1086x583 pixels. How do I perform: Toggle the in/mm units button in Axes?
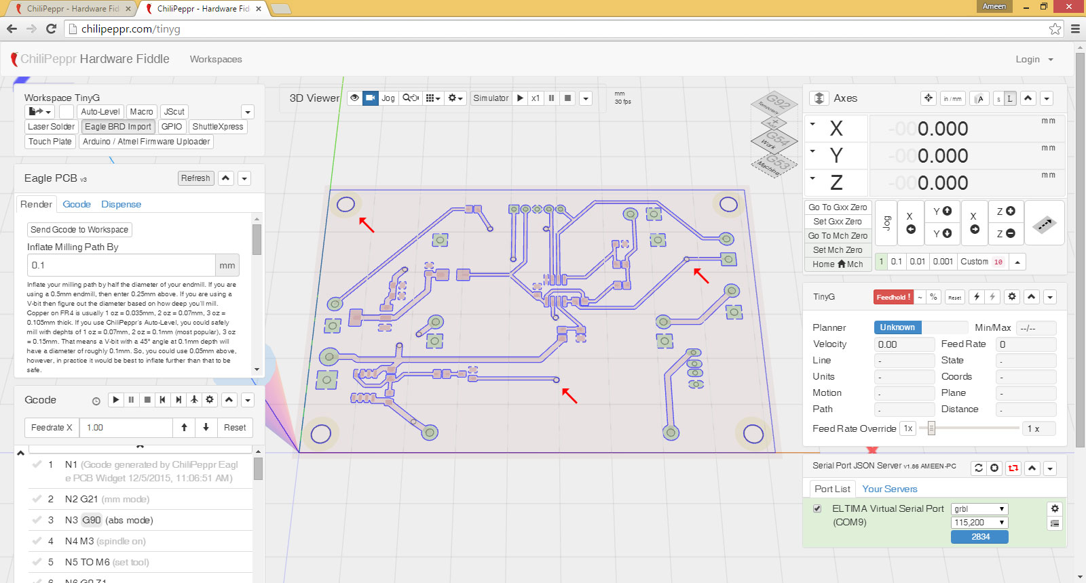tap(952, 99)
